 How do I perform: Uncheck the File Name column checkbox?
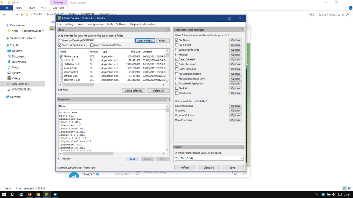(x=177, y=40)
